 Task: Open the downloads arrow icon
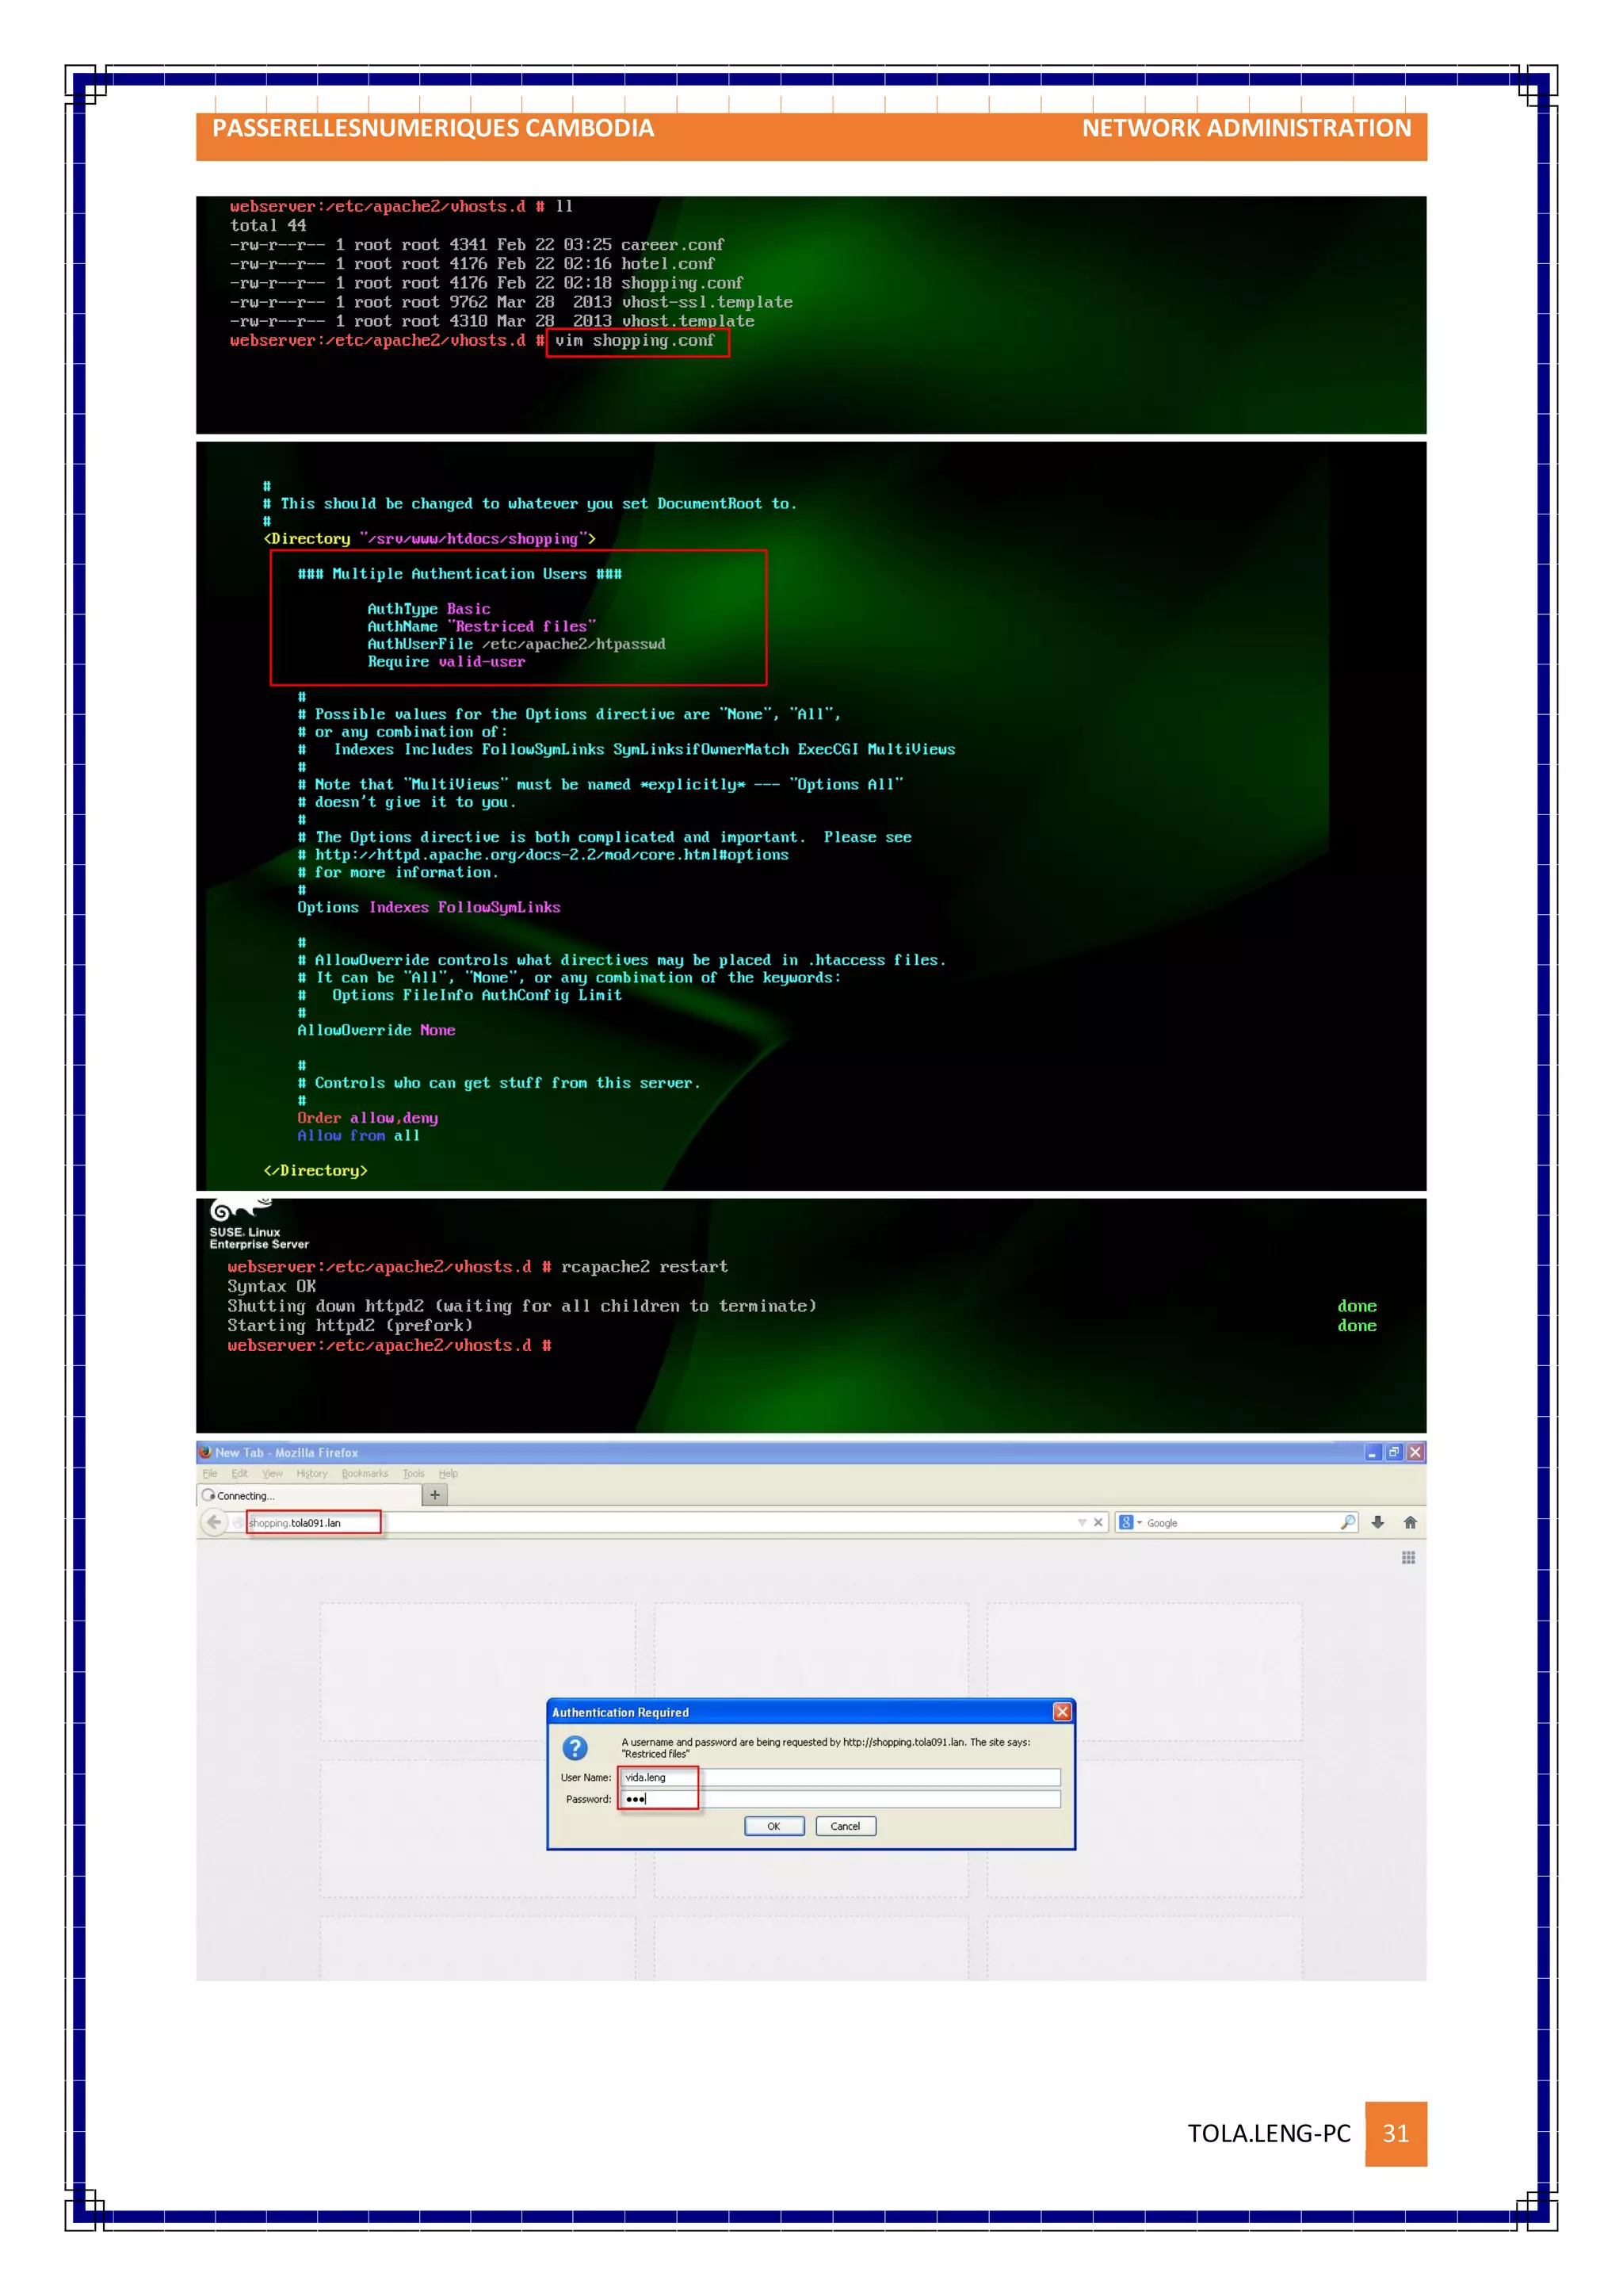[1378, 1522]
